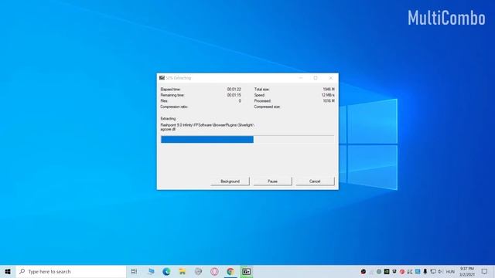The image size is (495, 278).
Task: Click the Compressed size label
Action: [x=267, y=107]
